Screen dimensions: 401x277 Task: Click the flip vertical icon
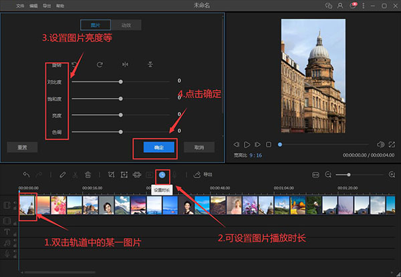coord(150,65)
